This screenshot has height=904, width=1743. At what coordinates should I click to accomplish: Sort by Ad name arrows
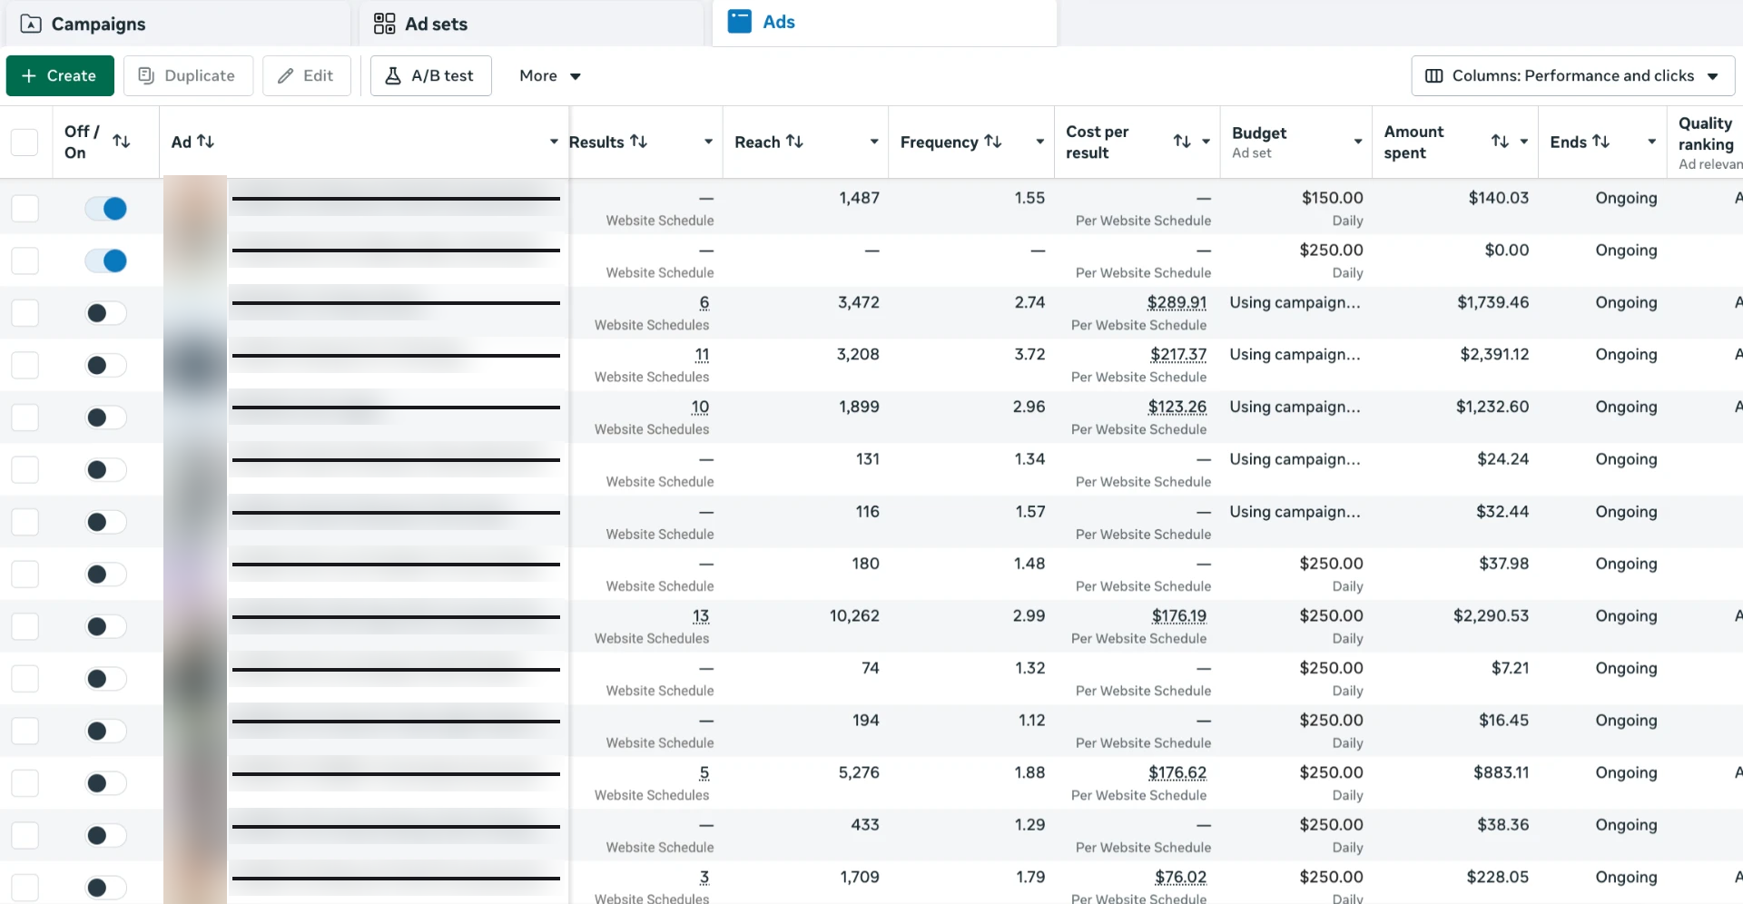pos(206,141)
